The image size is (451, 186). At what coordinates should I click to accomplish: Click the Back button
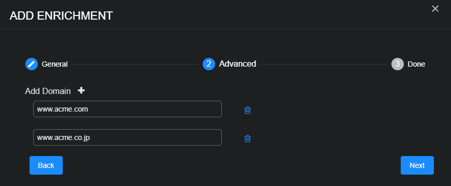point(46,165)
